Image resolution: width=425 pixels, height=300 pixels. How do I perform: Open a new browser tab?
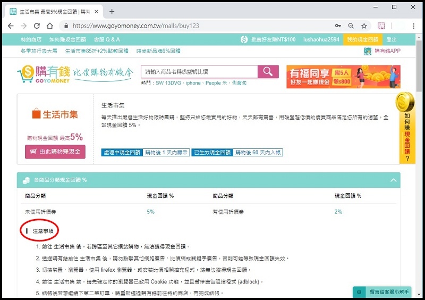pyautogui.click(x=112, y=11)
